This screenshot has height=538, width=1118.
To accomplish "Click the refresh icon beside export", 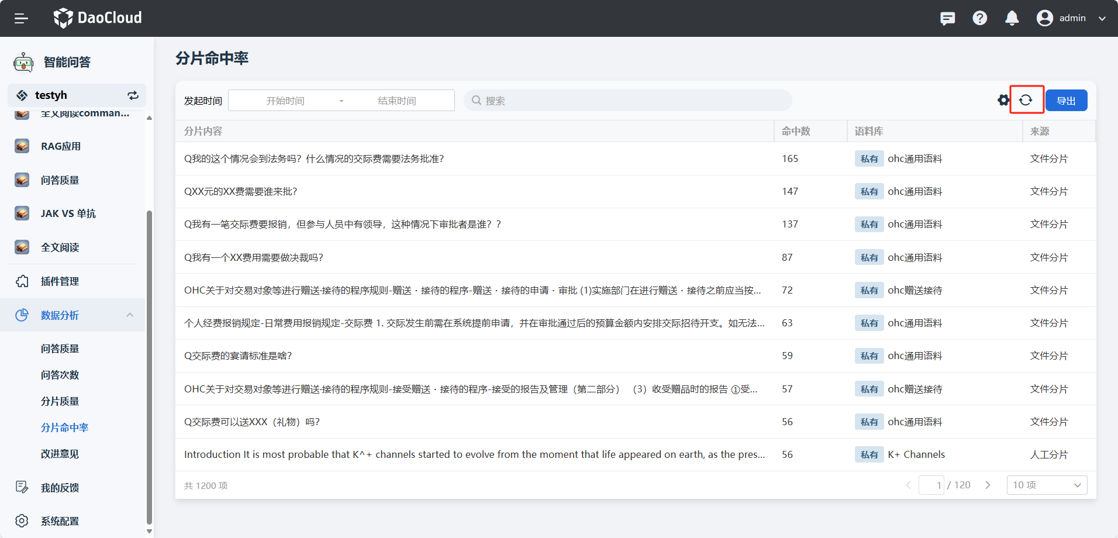I will click(1026, 100).
